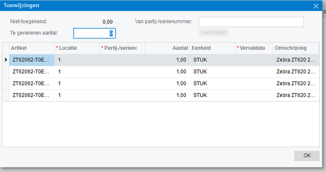This screenshot has width=326, height=172.
Task: Click the Van partij-/serienummer input field
Action: 251,22
